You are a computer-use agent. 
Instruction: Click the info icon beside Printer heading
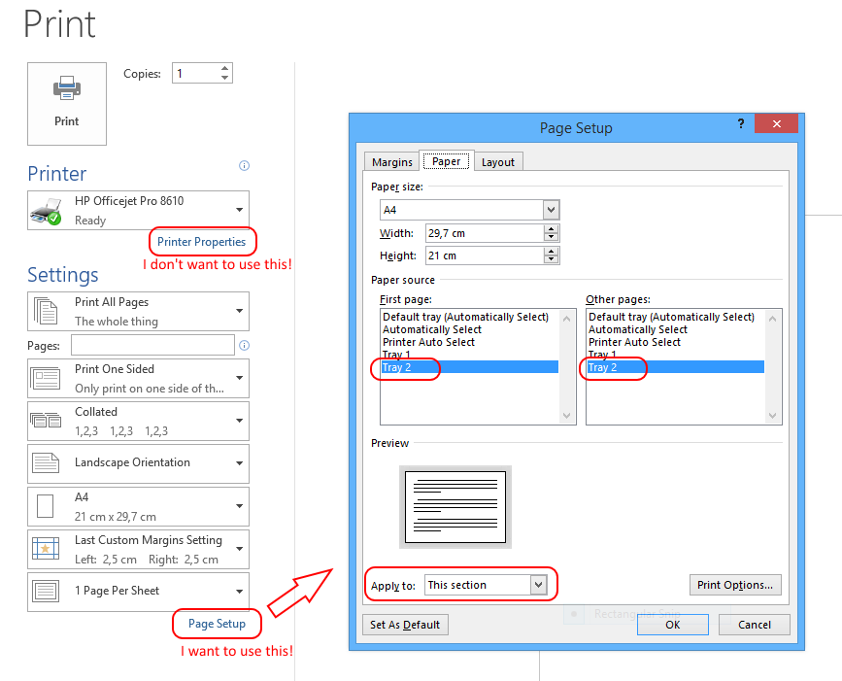(x=244, y=166)
